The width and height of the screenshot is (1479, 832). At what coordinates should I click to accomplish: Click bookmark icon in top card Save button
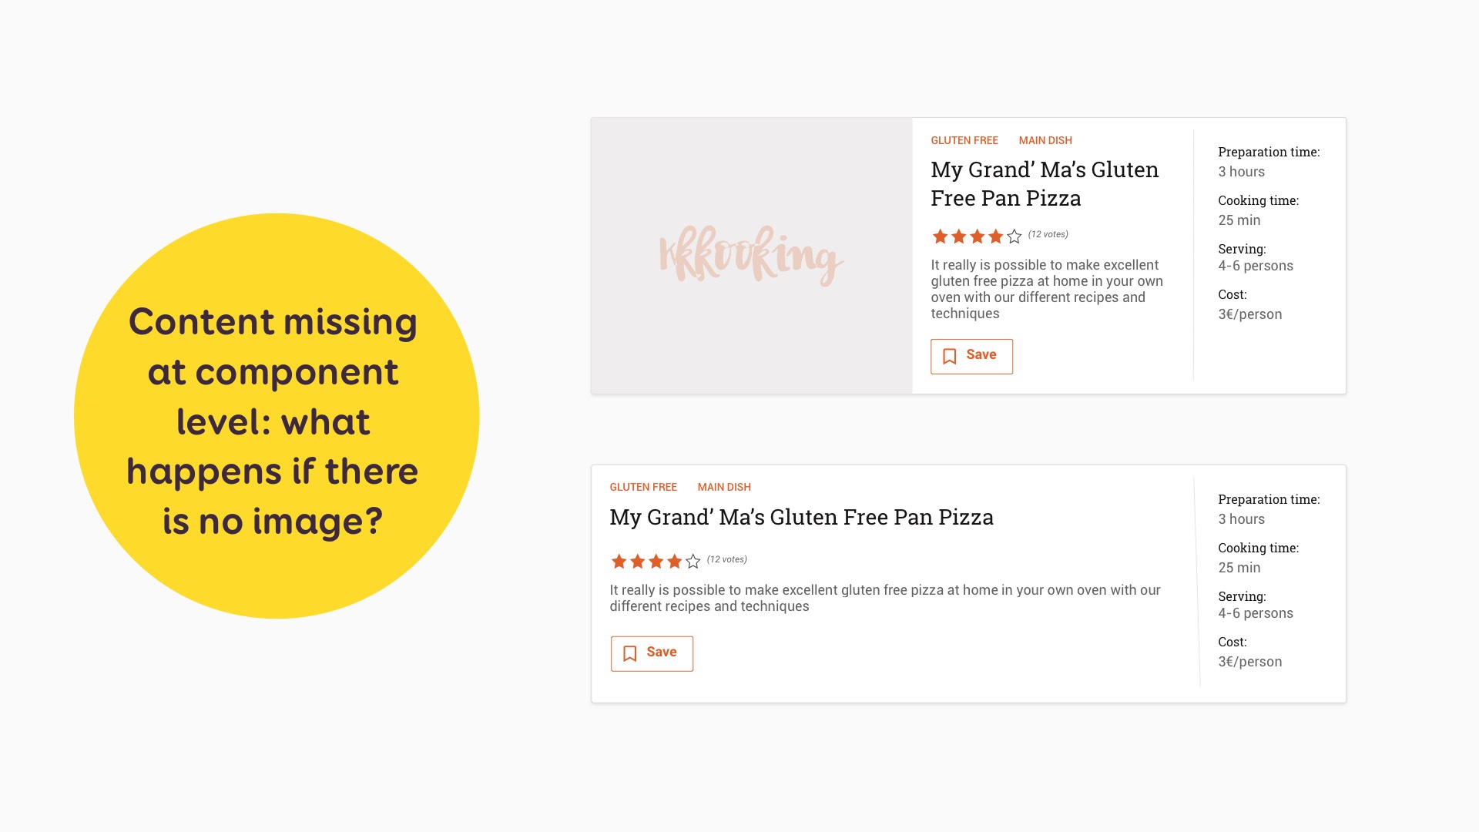[x=950, y=356]
